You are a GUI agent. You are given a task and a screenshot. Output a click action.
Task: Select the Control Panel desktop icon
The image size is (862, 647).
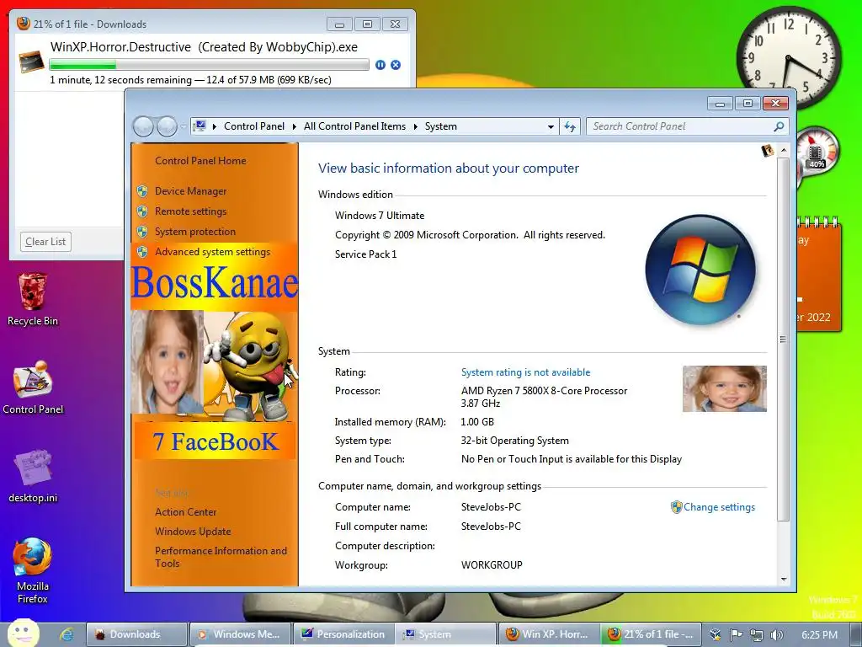click(x=33, y=388)
